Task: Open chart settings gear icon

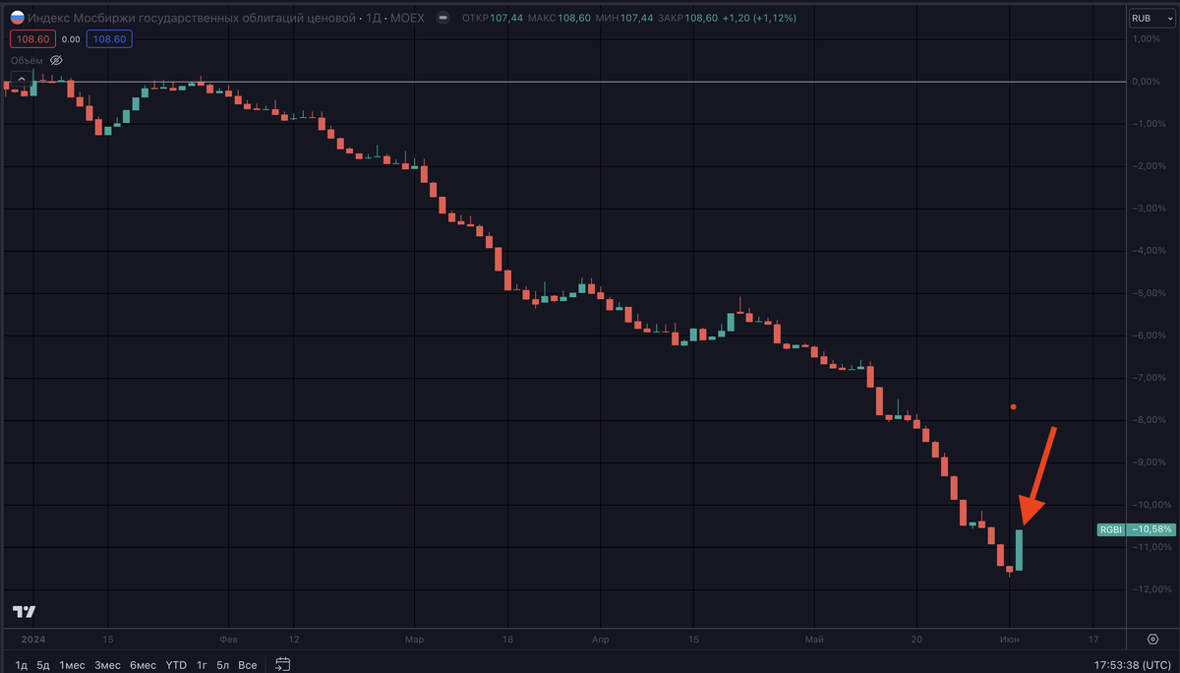Action: click(1153, 639)
